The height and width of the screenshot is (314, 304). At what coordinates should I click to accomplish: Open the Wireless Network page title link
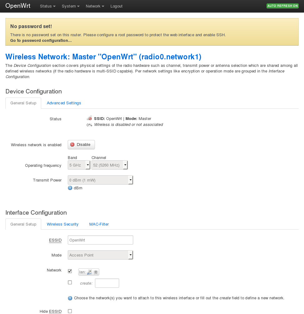tap(103, 57)
